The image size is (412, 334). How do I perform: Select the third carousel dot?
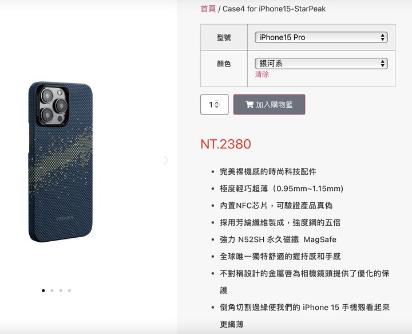coord(61,290)
